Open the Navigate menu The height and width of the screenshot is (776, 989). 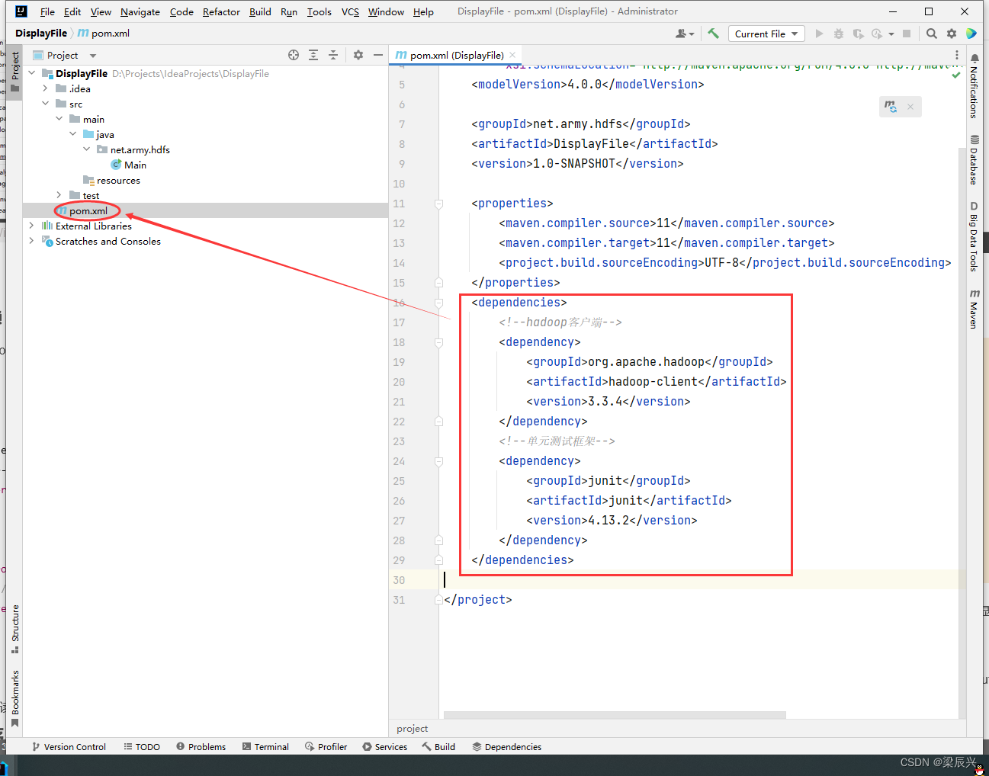(140, 11)
